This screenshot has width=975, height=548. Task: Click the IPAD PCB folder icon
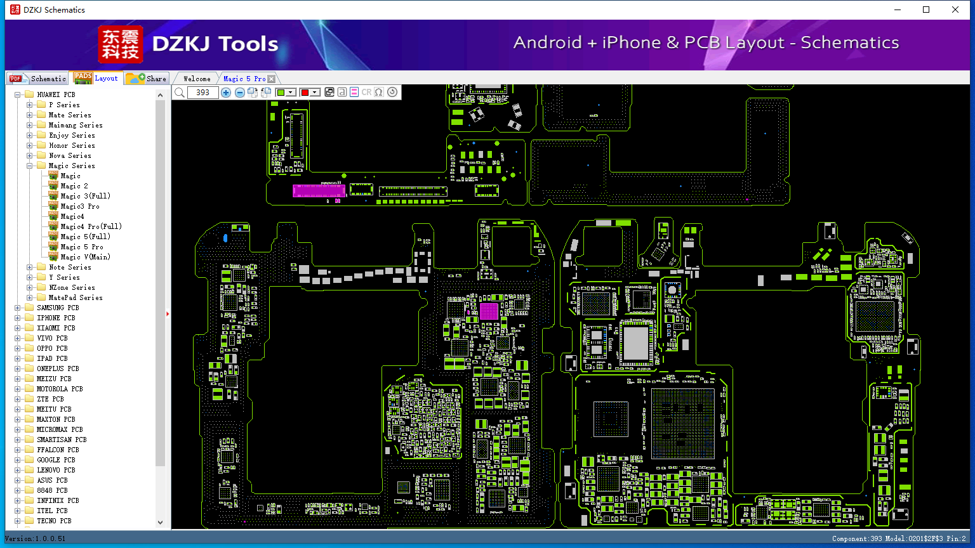(x=29, y=358)
